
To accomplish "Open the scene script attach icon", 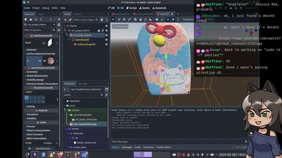I will pyautogui.click(x=102, y=20).
